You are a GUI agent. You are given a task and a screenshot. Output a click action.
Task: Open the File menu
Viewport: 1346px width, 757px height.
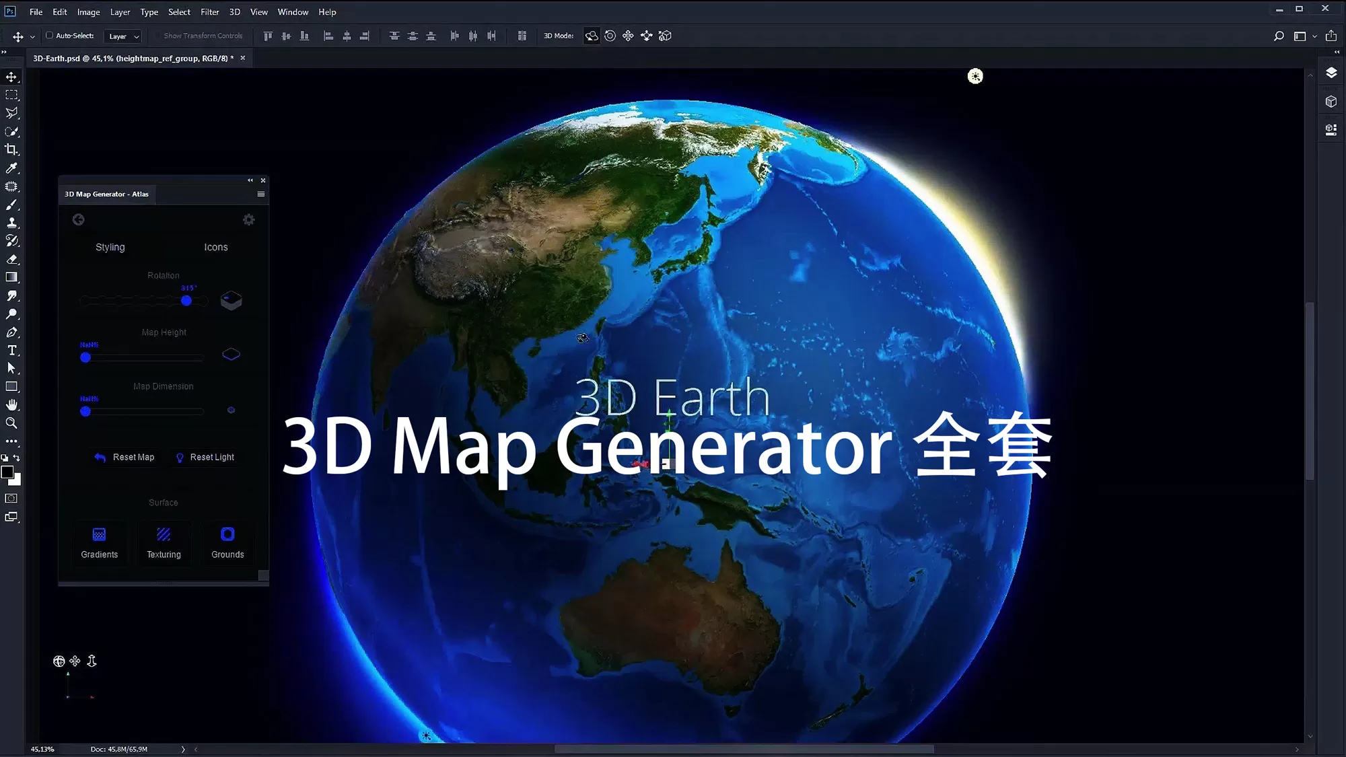coord(36,12)
